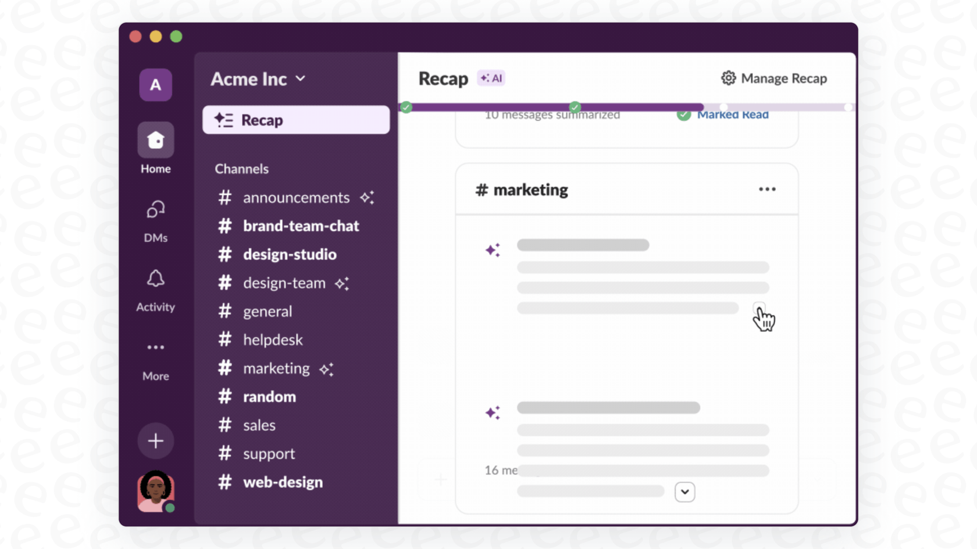977x549 pixels.
Task: Open the Recap feature in the sidebar
Action: click(x=295, y=120)
